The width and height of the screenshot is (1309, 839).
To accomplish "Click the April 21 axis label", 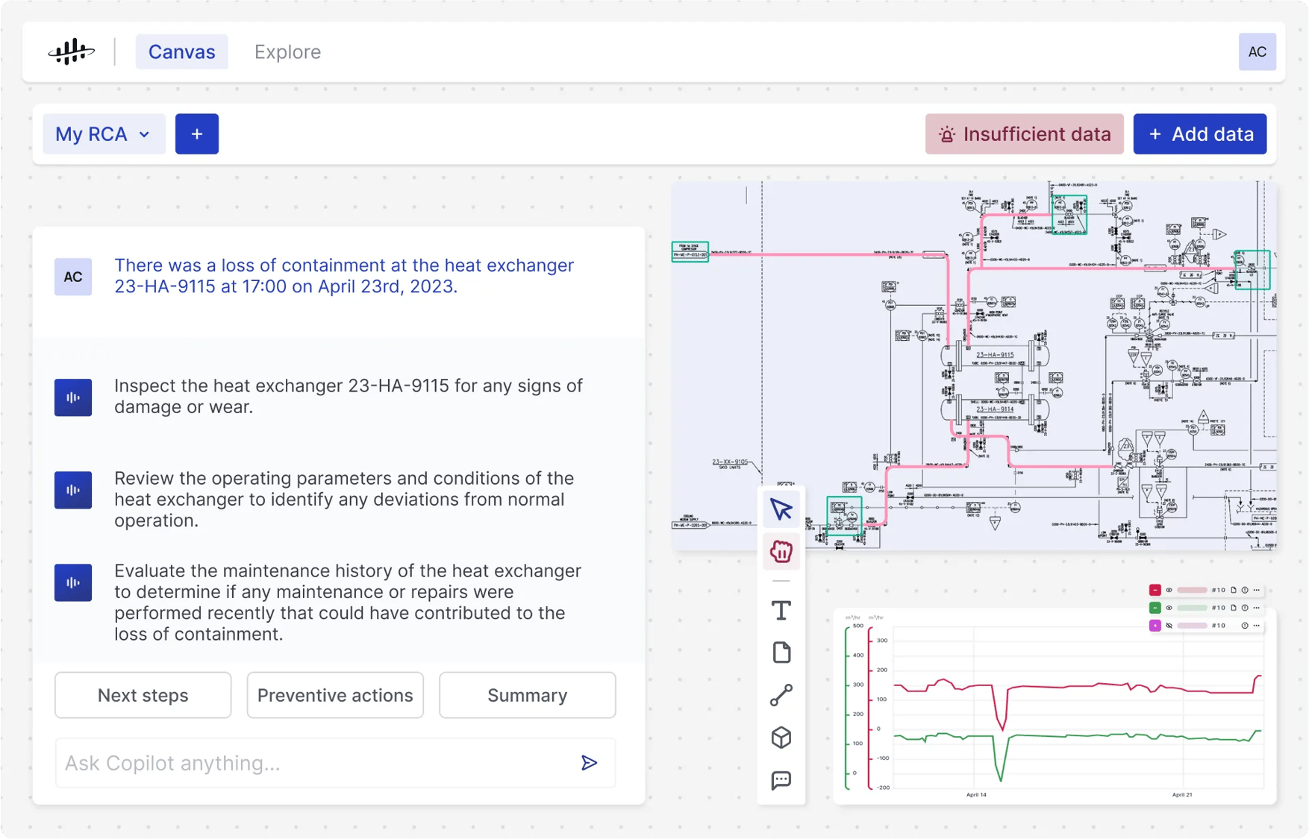I will (1182, 795).
